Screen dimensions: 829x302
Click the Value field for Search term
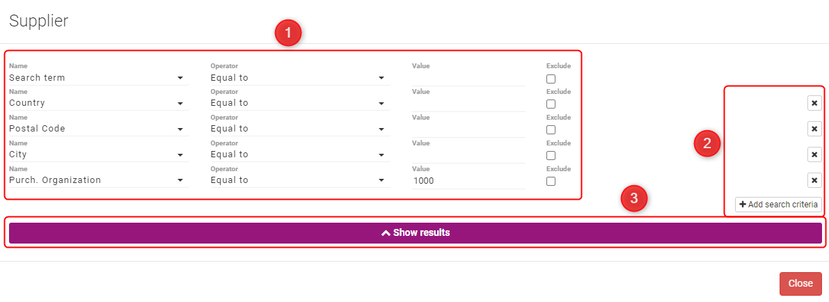[468, 78]
